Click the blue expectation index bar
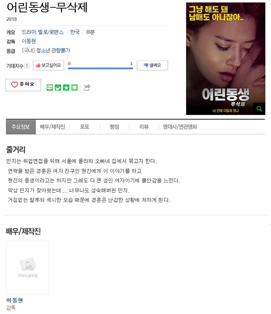The width and height of the screenshot is (271, 314). point(100,68)
